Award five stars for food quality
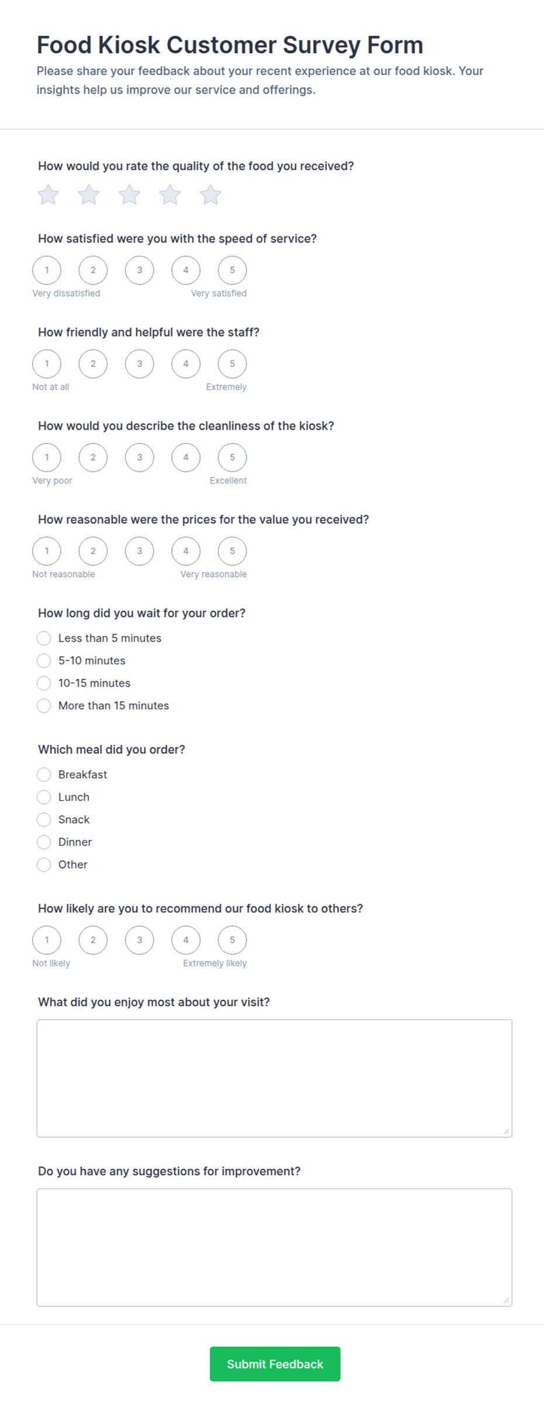The image size is (544, 1410). pos(211,194)
